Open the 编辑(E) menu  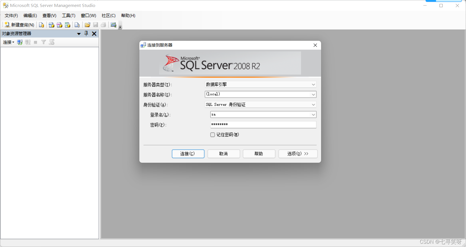coord(30,16)
